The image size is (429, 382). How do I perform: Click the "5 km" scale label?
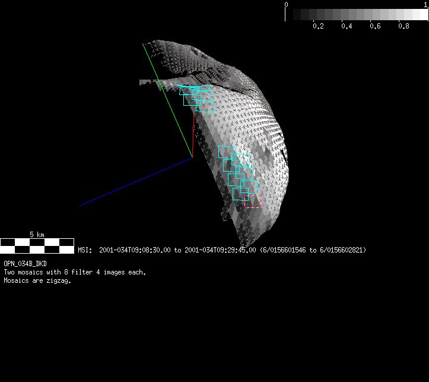pos(37,235)
